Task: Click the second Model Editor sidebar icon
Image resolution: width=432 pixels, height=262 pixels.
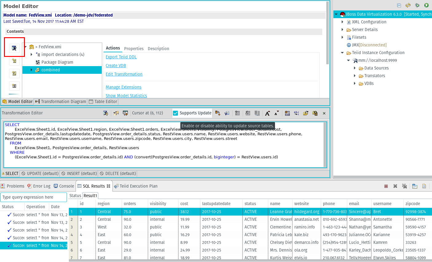Action: [14, 61]
